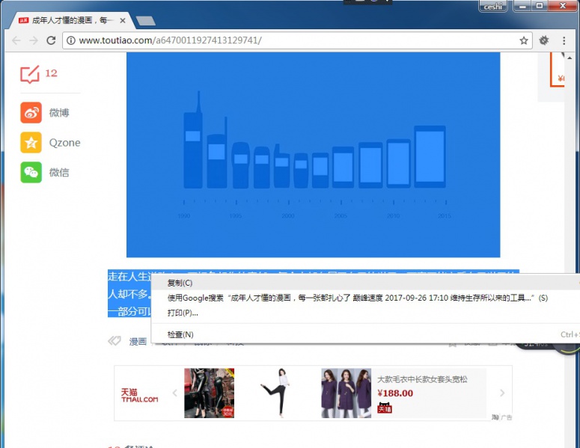Click the WeChat label text 微信
This screenshot has width=580, height=448.
pyautogui.click(x=59, y=172)
